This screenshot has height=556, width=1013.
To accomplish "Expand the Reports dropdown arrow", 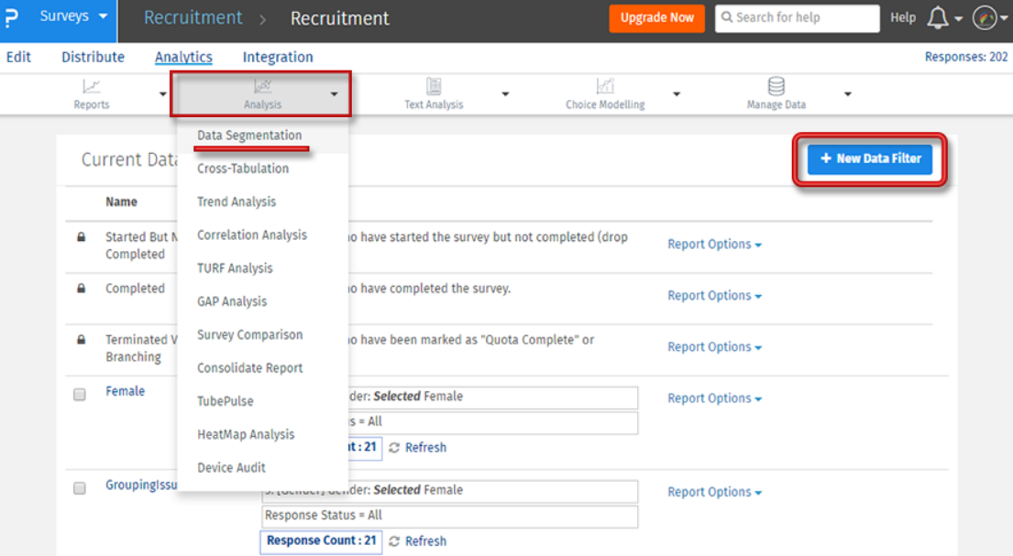I will coord(163,94).
